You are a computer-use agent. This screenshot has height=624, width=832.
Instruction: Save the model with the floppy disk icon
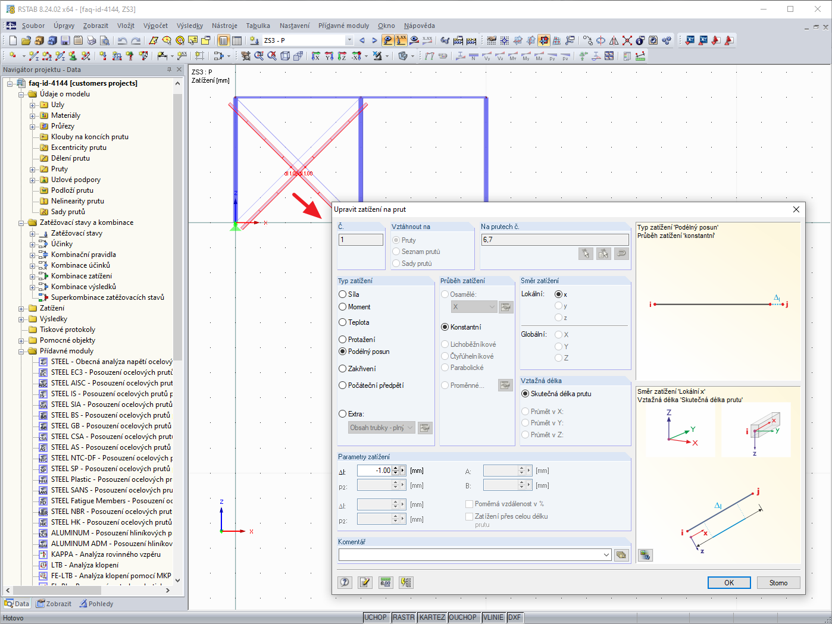tap(65, 40)
